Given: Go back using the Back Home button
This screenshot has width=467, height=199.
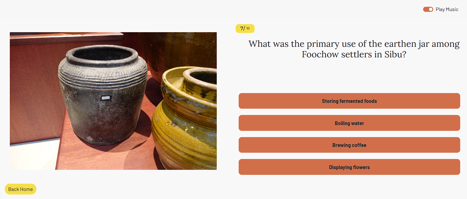Looking at the screenshot, I should coord(20,189).
